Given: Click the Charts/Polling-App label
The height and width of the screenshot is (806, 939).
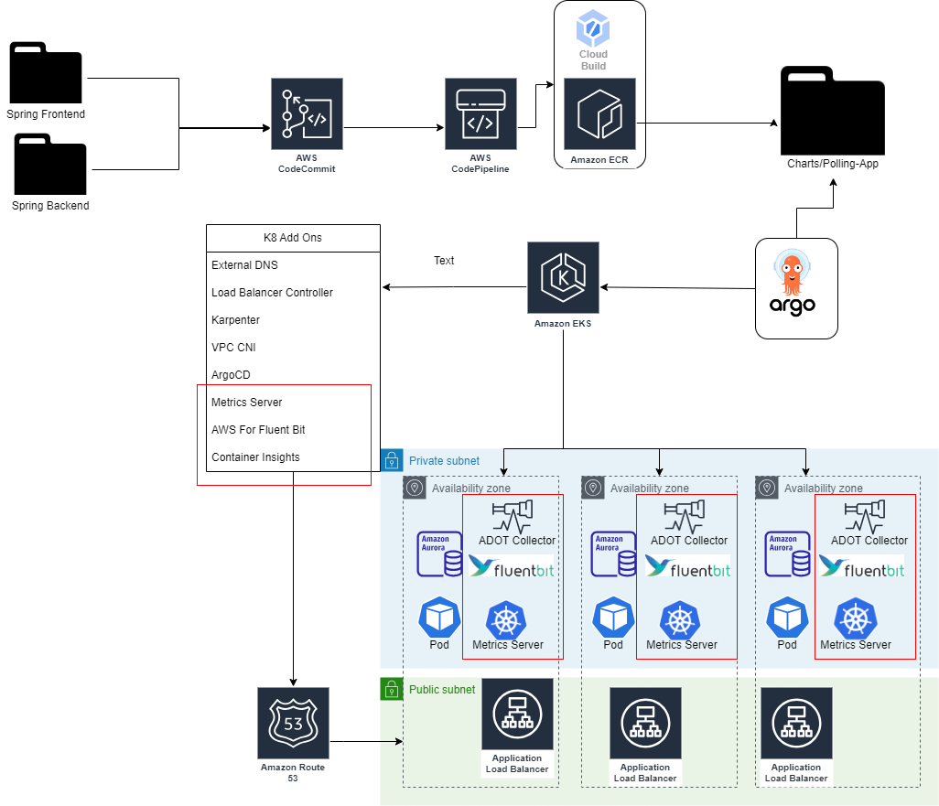Looking at the screenshot, I should 833,164.
